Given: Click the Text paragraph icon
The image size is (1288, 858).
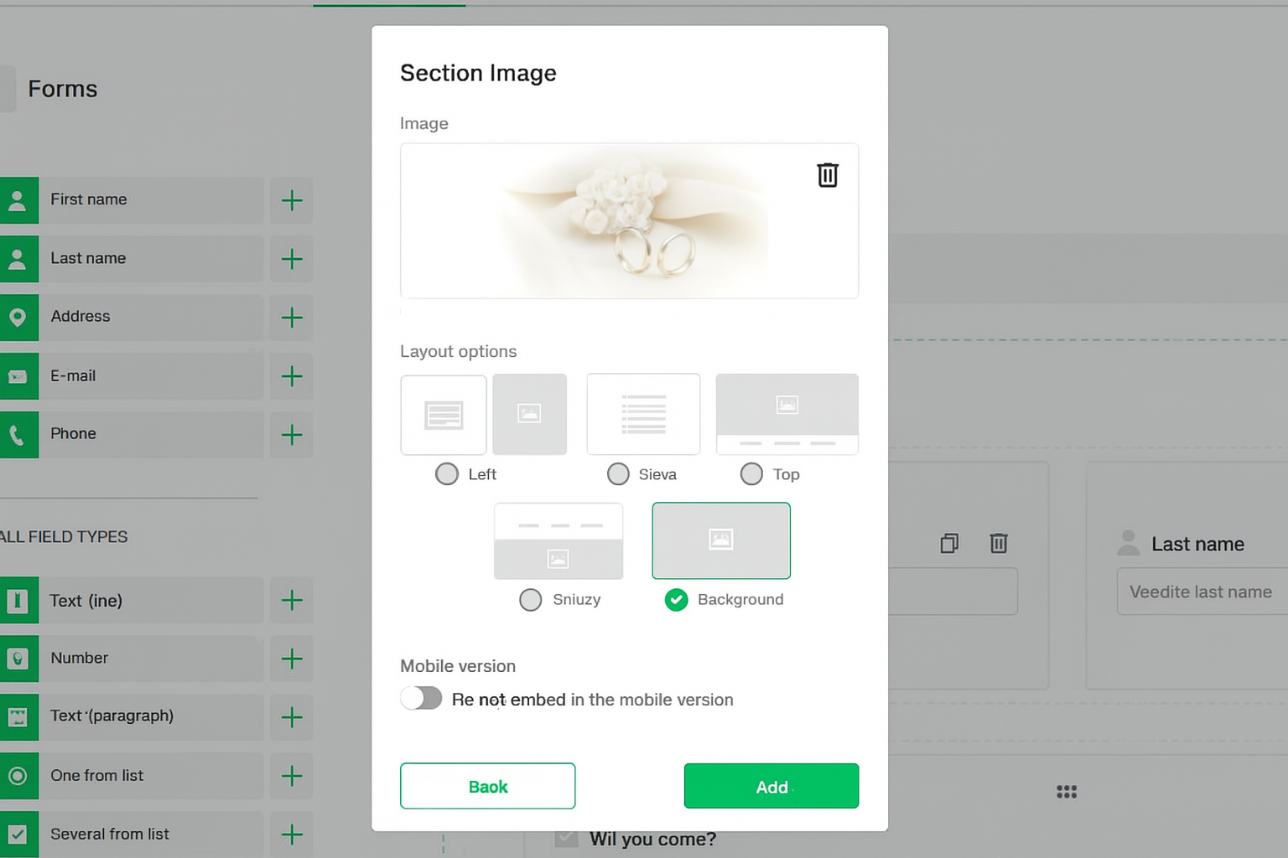Looking at the screenshot, I should click(18, 717).
